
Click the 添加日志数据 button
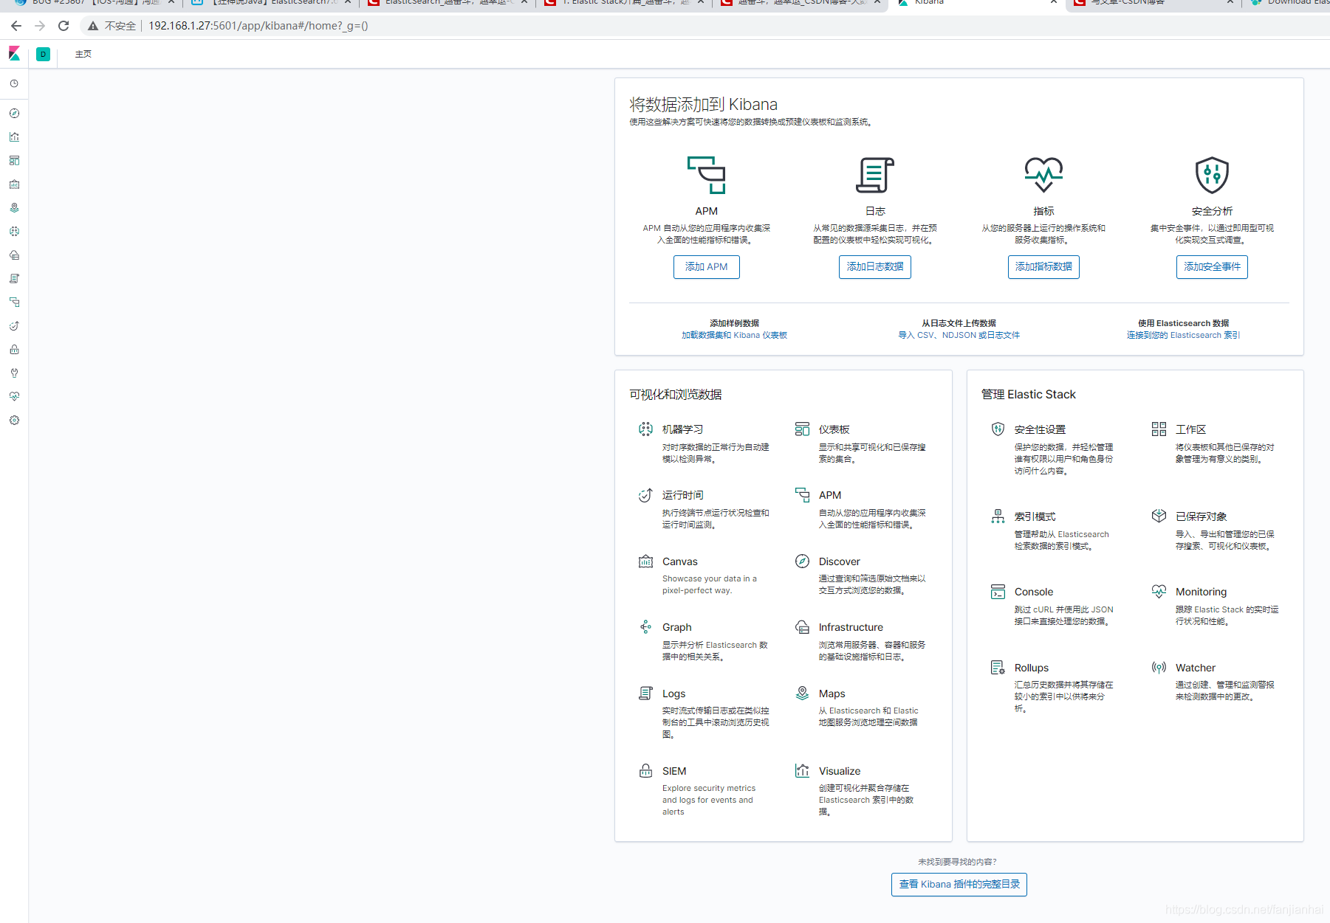click(x=875, y=267)
